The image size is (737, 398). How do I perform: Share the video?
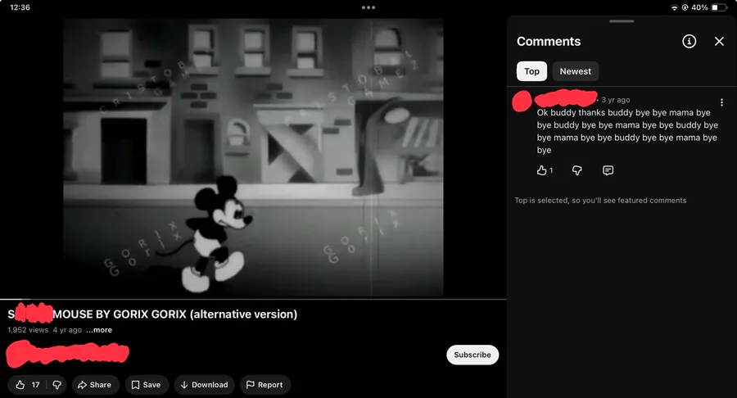point(94,385)
